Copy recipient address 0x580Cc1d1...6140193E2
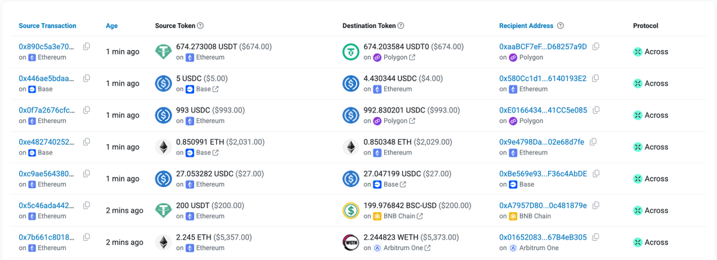 [595, 78]
